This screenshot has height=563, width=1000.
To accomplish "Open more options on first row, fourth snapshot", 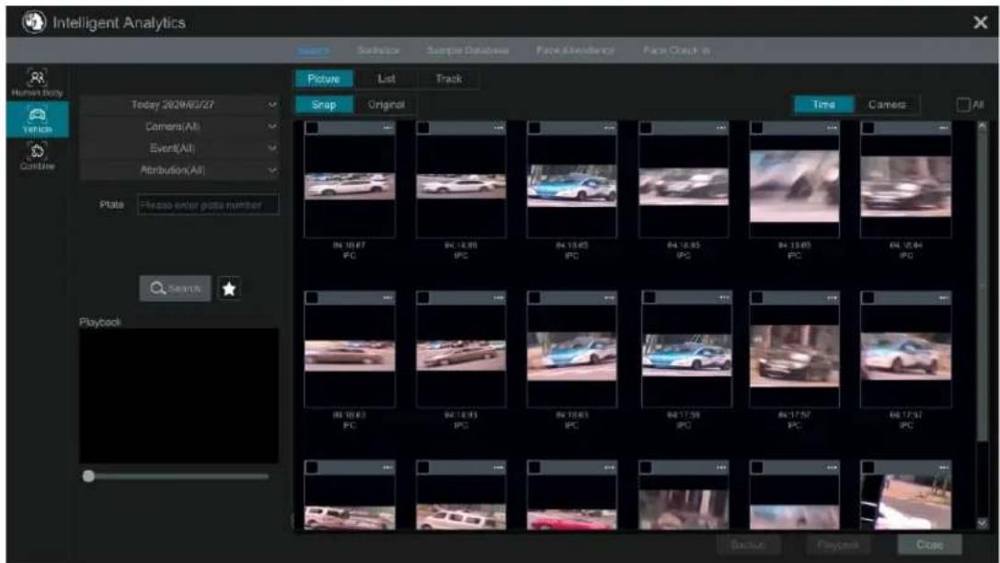I will 720,128.
